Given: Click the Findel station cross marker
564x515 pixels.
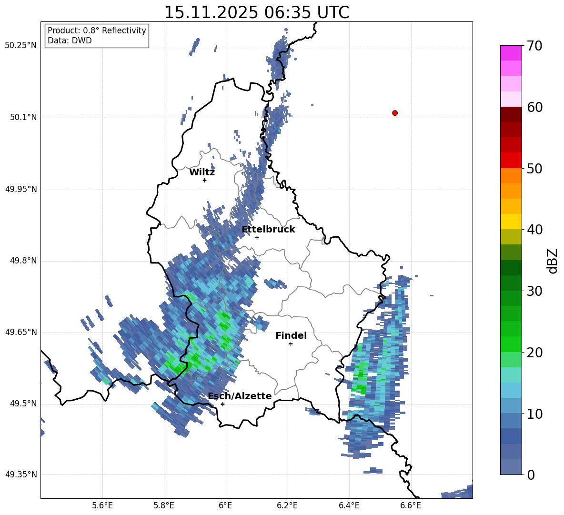Looking at the screenshot, I should tap(291, 344).
